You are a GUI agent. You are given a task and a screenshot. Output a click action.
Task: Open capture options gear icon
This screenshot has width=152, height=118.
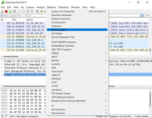[x=14, y=12]
